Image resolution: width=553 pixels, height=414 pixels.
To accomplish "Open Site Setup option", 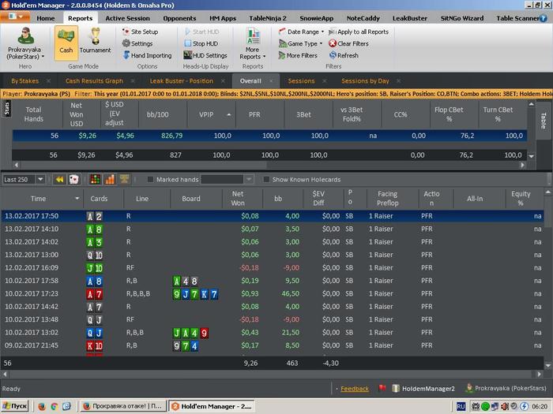I will pyautogui.click(x=141, y=32).
